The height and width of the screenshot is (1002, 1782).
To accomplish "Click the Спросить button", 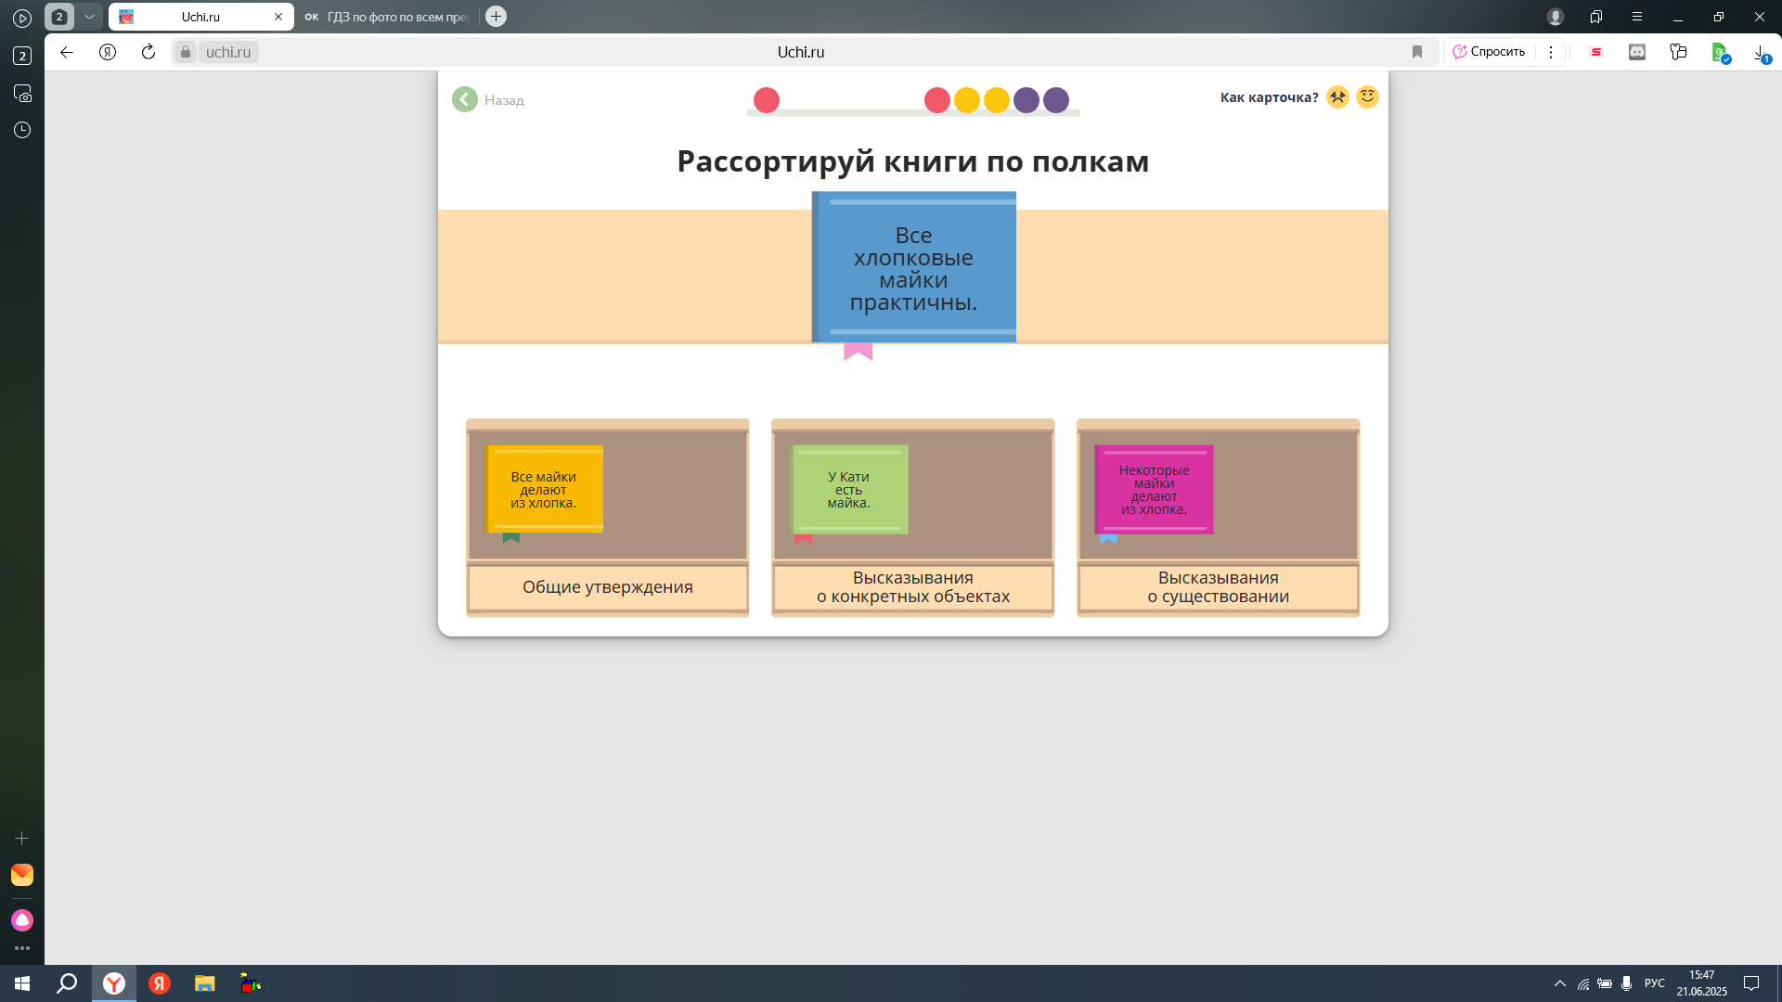I will pyautogui.click(x=1490, y=52).
